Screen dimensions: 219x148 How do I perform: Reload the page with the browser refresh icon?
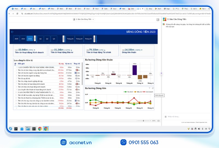click(x=18, y=13)
